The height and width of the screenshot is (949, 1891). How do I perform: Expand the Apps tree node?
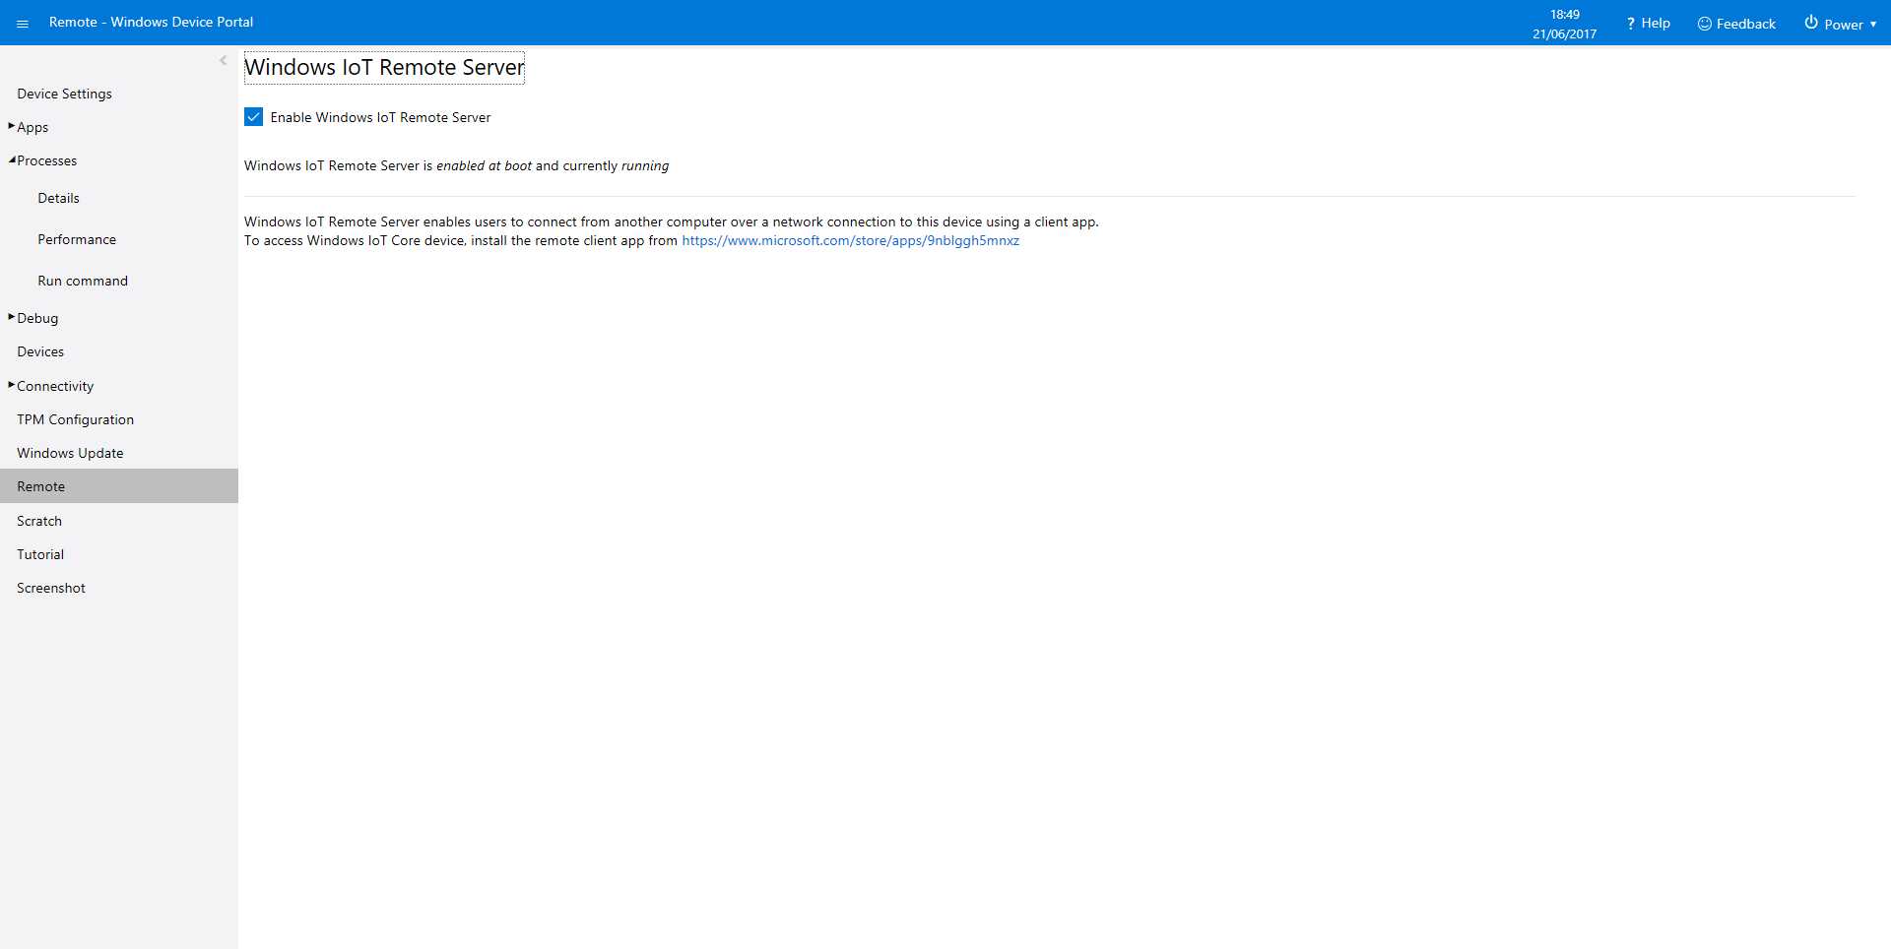pos(11,125)
